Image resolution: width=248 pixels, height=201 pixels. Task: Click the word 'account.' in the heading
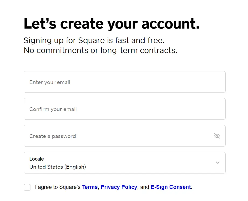pyautogui.click(x=171, y=24)
